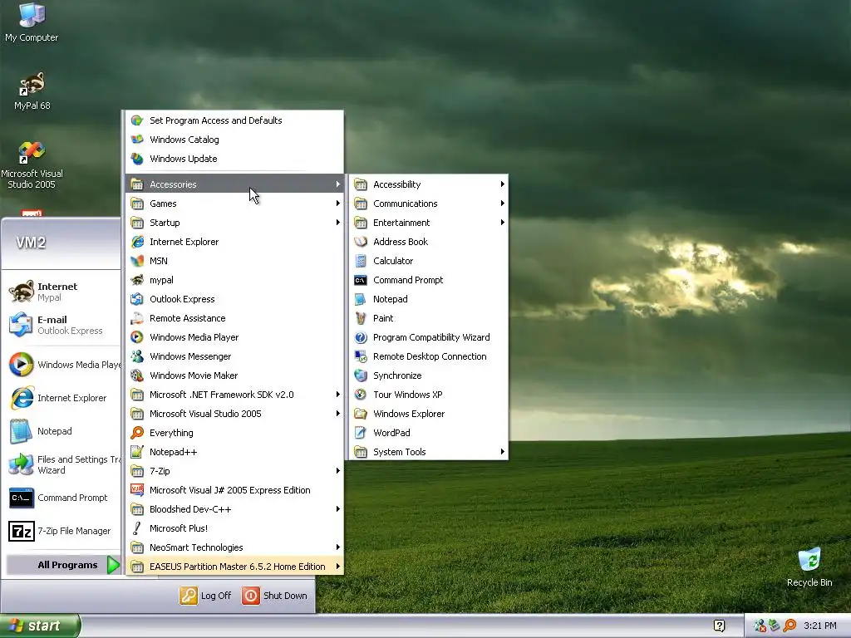Click the Shut Down button
The image size is (851, 638).
(275, 596)
